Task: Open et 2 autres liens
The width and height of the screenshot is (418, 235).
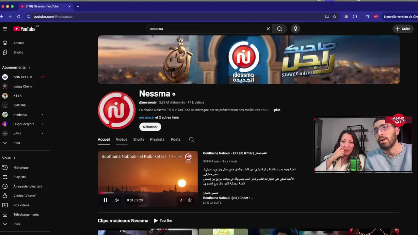Action: tap(167, 117)
